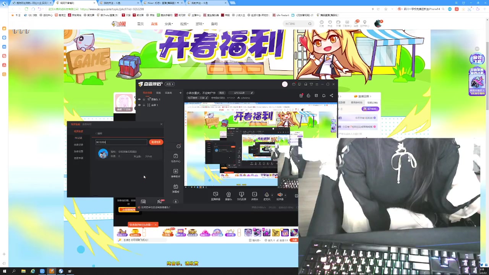Switch to the 钻粉(200) tab

click(372, 102)
